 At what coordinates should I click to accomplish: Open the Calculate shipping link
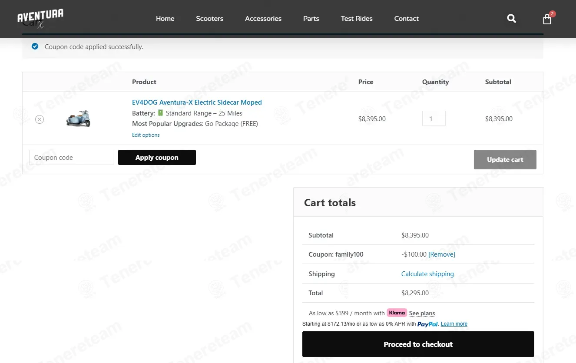(427, 274)
